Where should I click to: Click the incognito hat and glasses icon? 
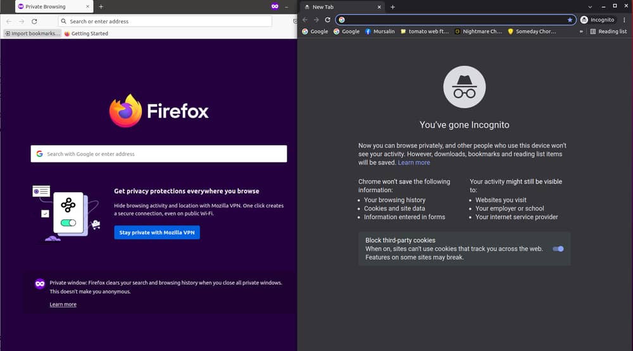[464, 87]
